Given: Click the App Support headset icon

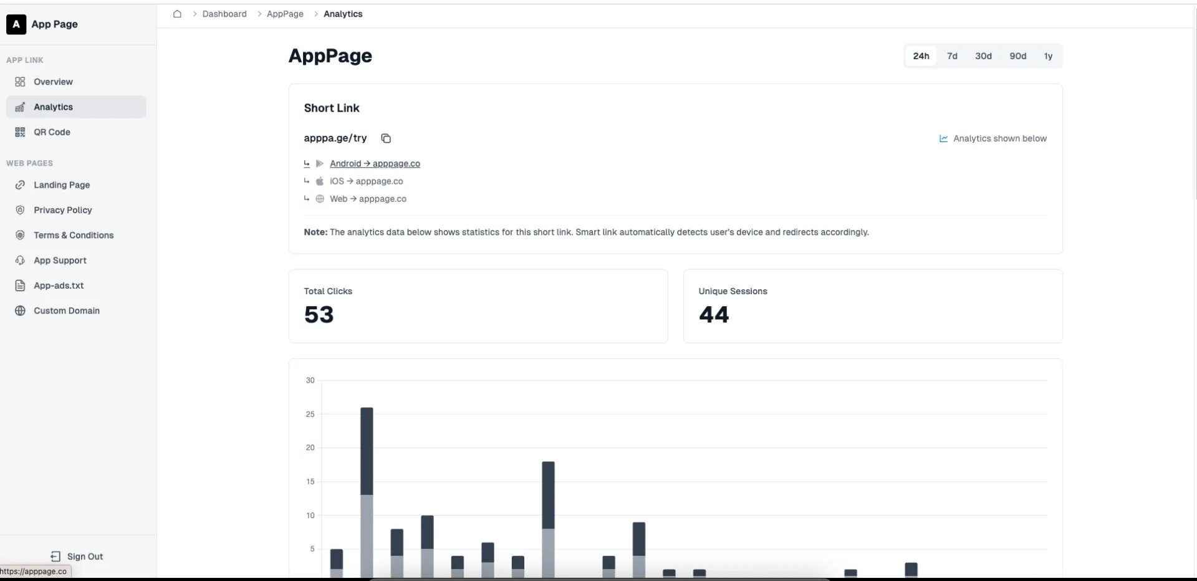Looking at the screenshot, I should click(20, 261).
